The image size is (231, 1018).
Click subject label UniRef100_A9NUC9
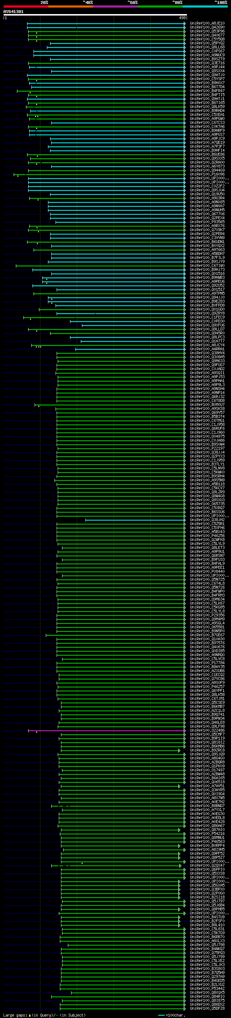point(207,55)
